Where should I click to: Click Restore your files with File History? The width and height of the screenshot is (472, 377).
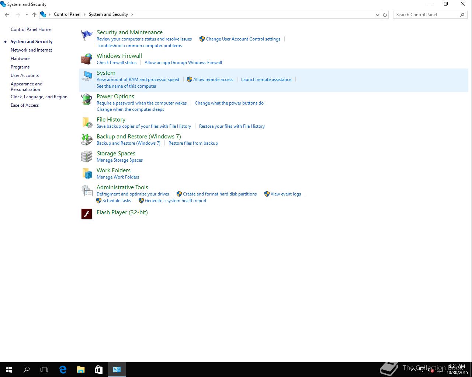pos(232,126)
